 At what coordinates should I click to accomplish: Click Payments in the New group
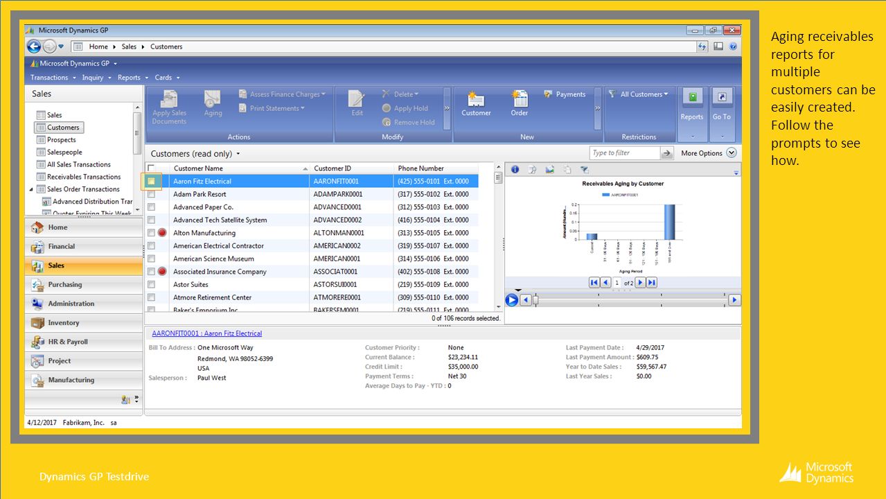[565, 94]
